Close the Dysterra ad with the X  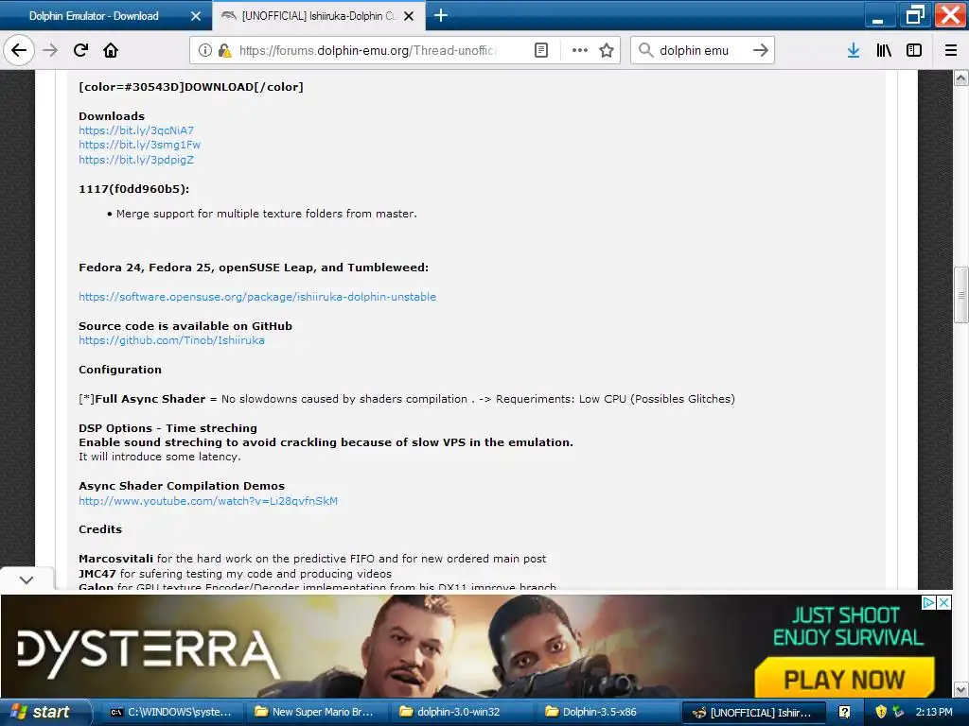click(943, 602)
